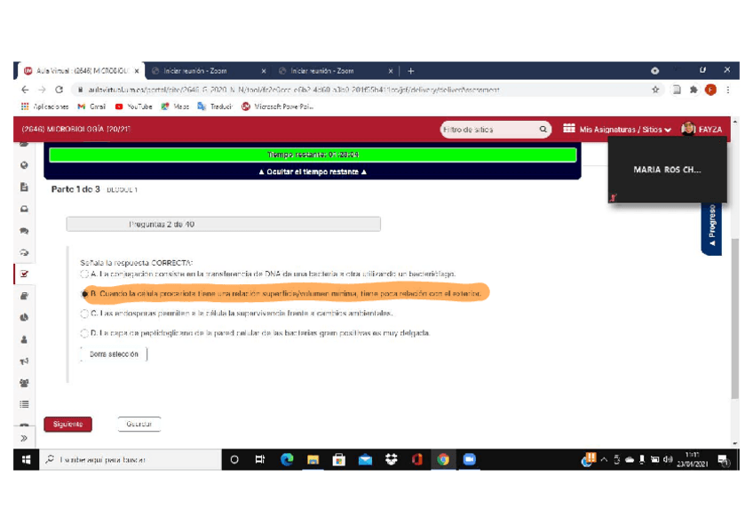Open Microsoft PowerPoint bookmark
This screenshot has width=753, height=532.
(277, 107)
